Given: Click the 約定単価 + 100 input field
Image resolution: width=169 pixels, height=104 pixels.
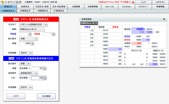Looking at the screenshot, I should pyautogui.click(x=37, y=68).
